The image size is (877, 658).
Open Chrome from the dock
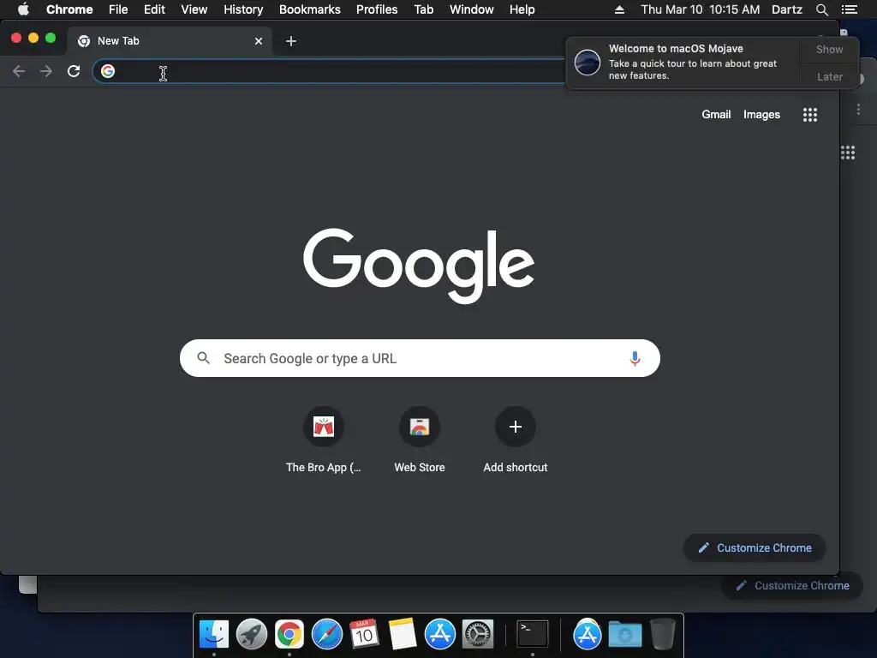pos(289,634)
